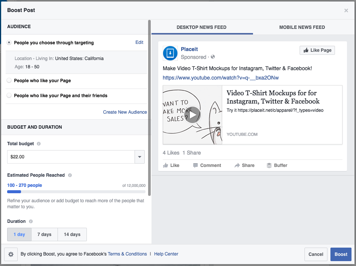Select People who like your Page
Screen dimensions: 356x266
9,80
